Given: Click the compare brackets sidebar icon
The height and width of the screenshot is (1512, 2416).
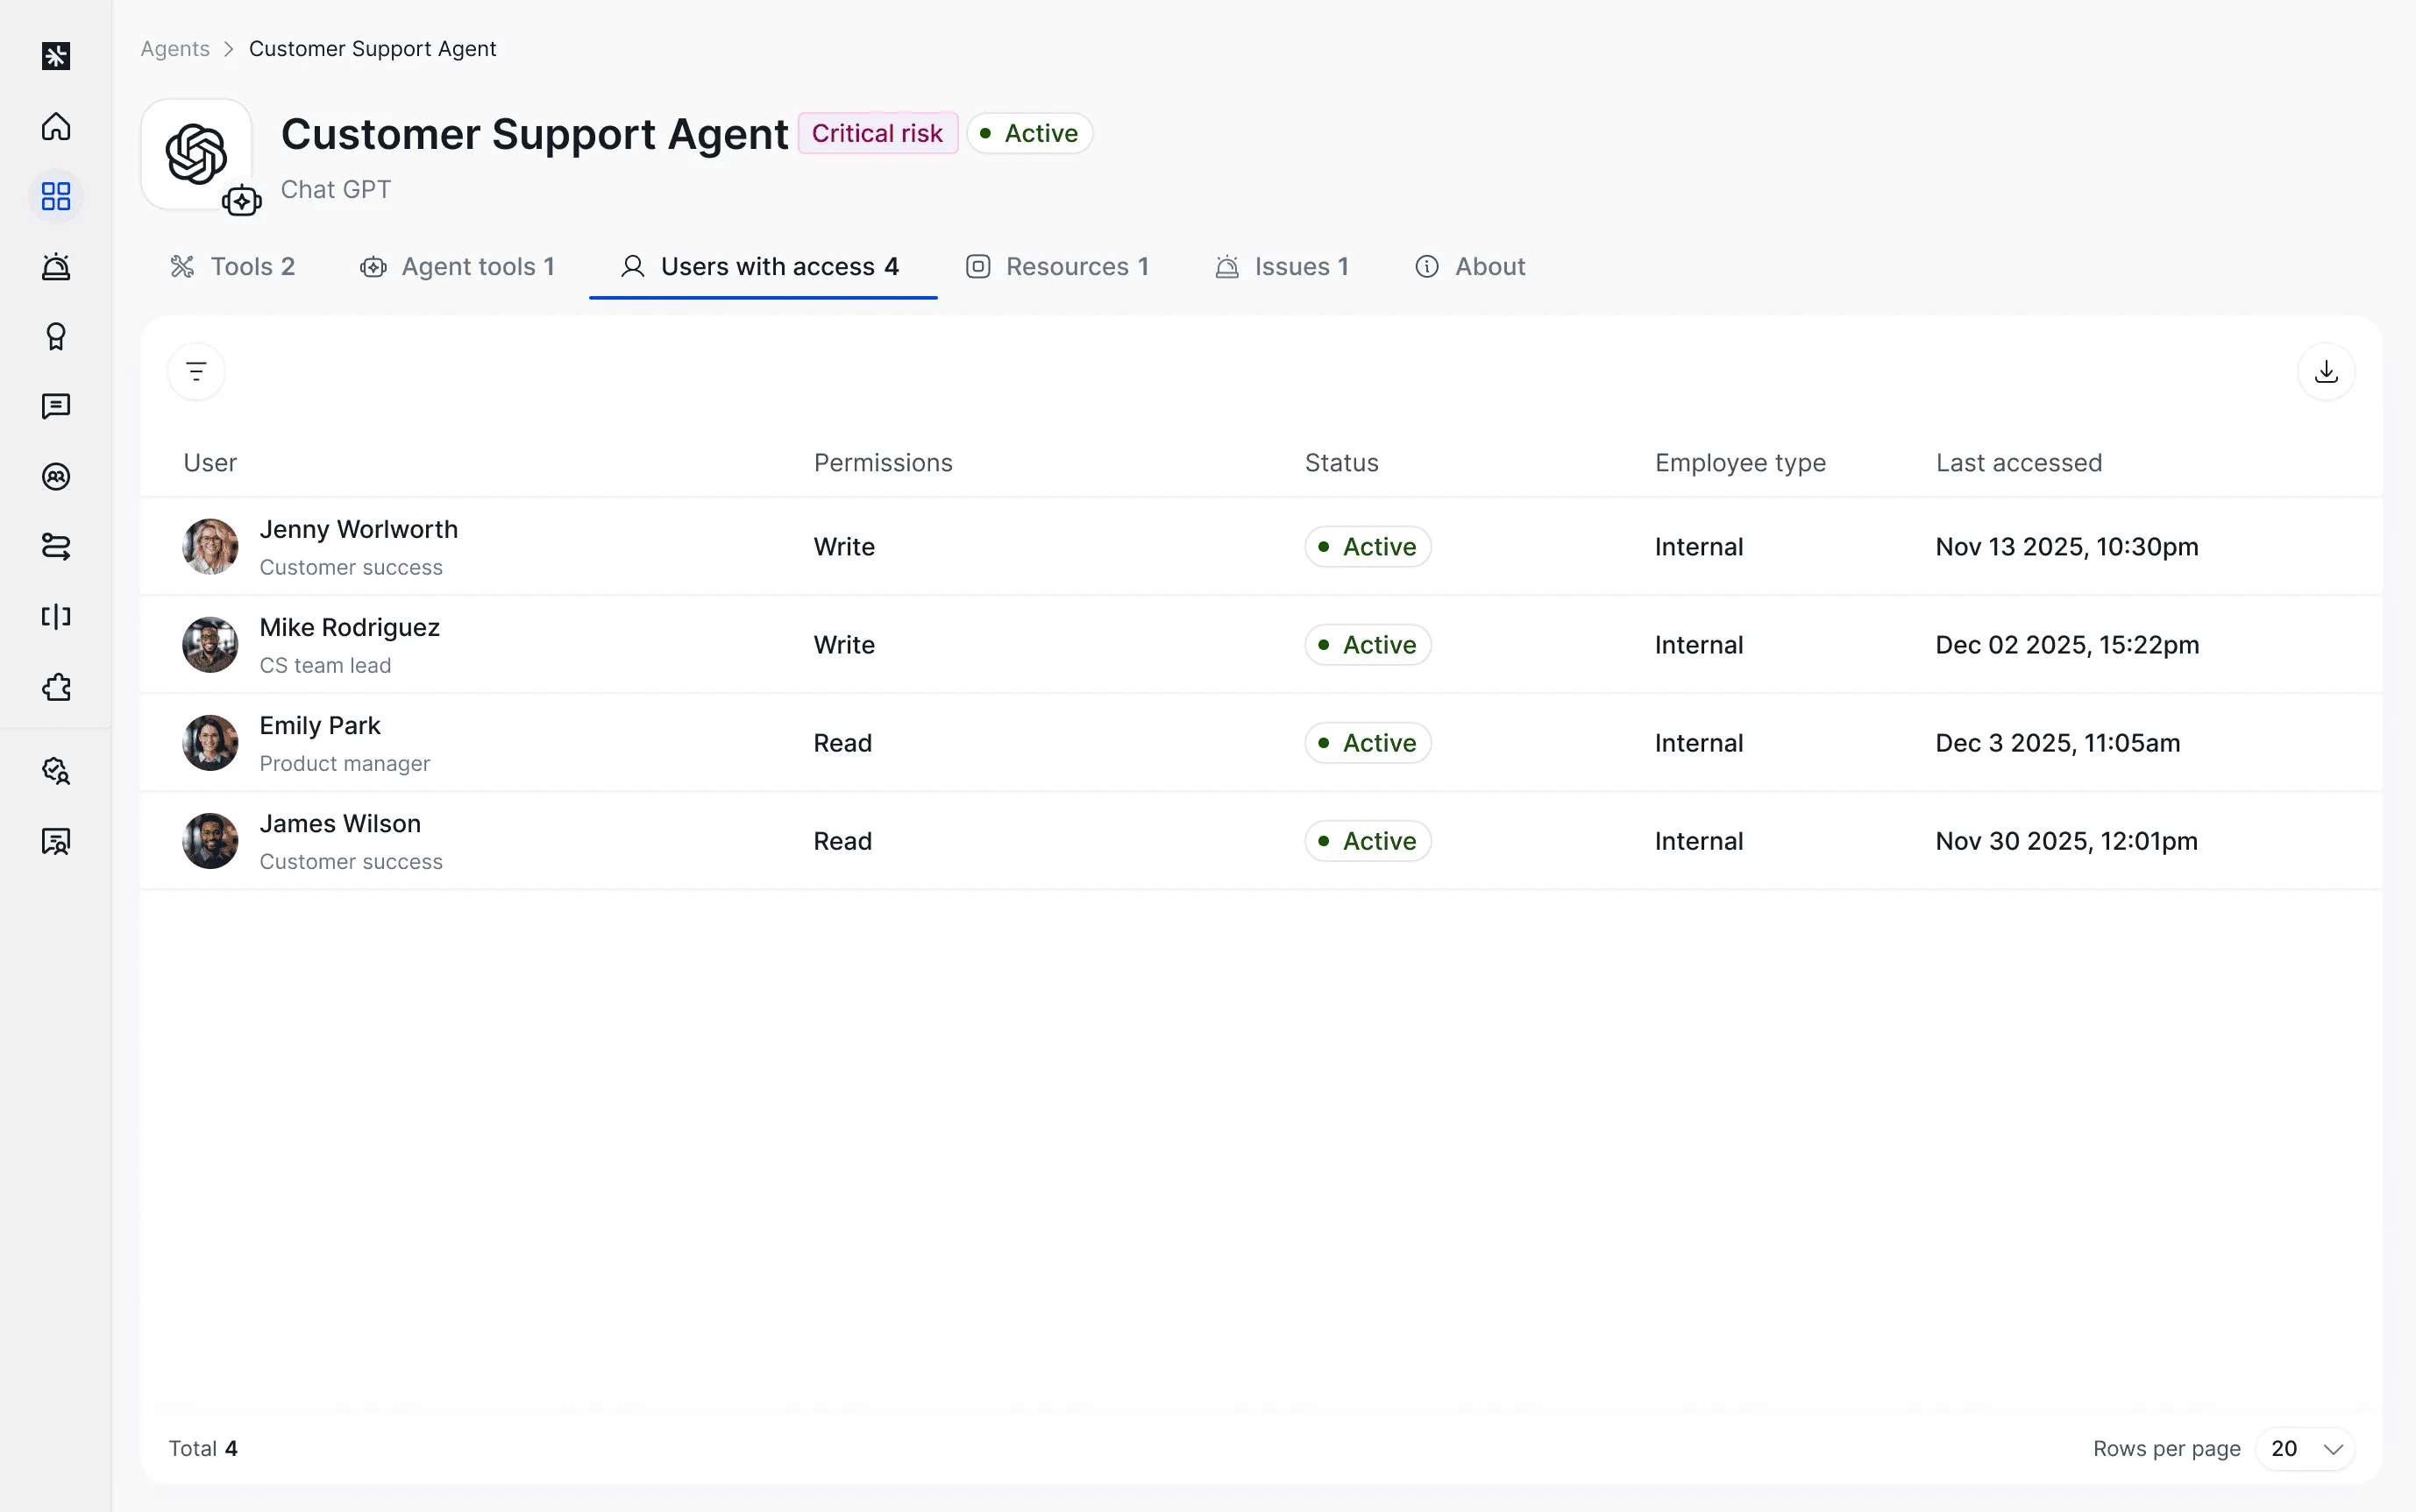Looking at the screenshot, I should click(56, 616).
